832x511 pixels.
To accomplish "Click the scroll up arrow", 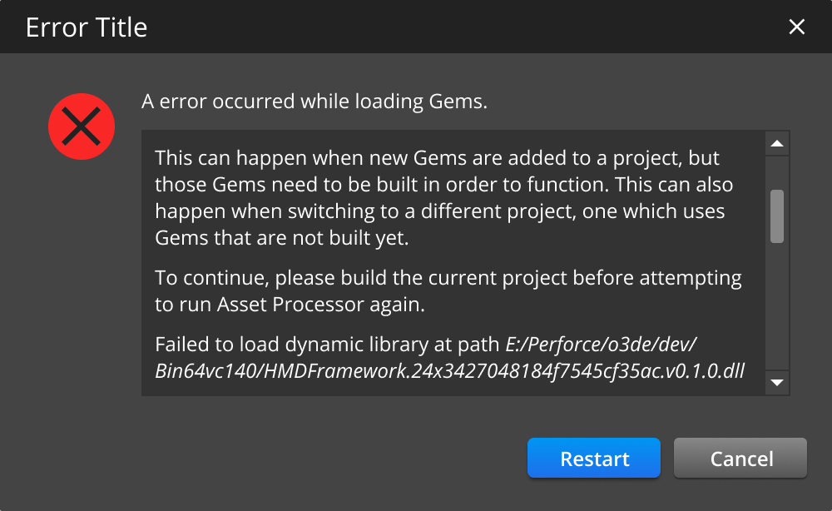I will [x=777, y=144].
